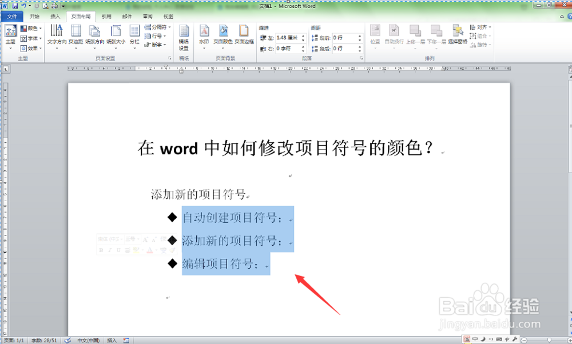Switch to the 视图 (View) tab

point(168,17)
